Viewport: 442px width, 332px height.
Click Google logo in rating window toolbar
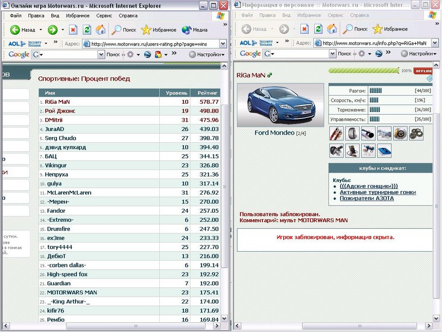coord(19,54)
